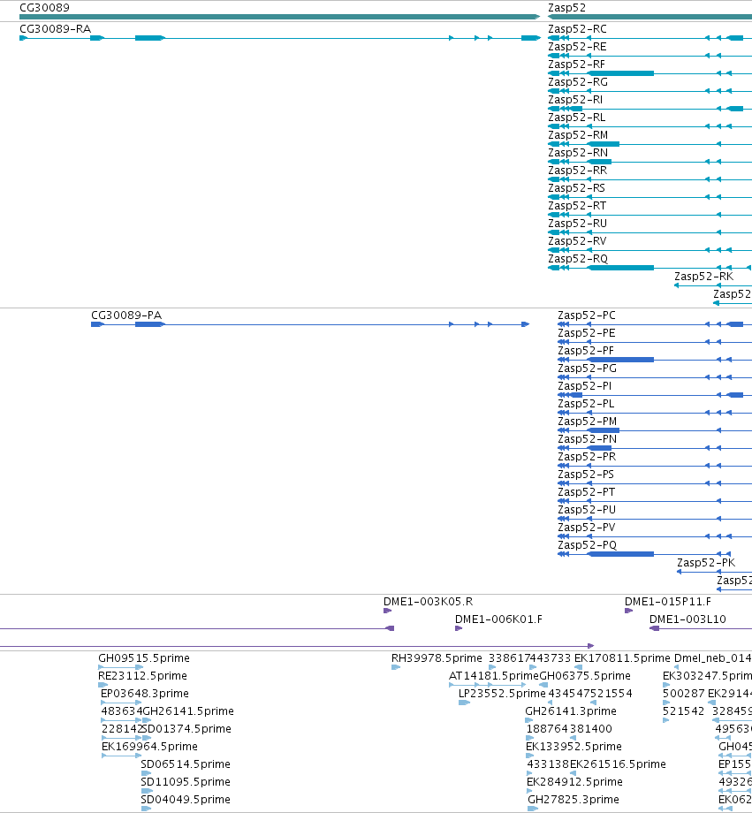Select transcript Zasp52-RV
Image resolution: width=752 pixels, height=813 pixels.
point(577,240)
